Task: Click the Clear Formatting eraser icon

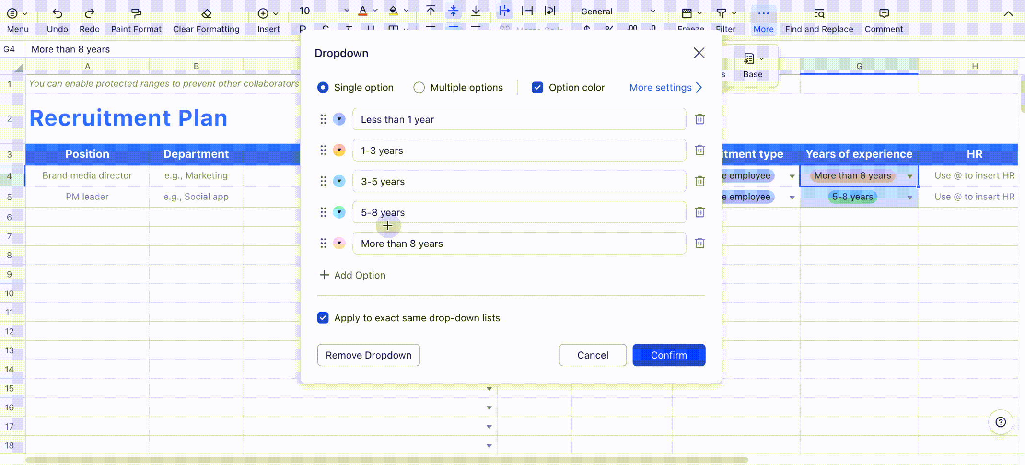Action: (206, 14)
